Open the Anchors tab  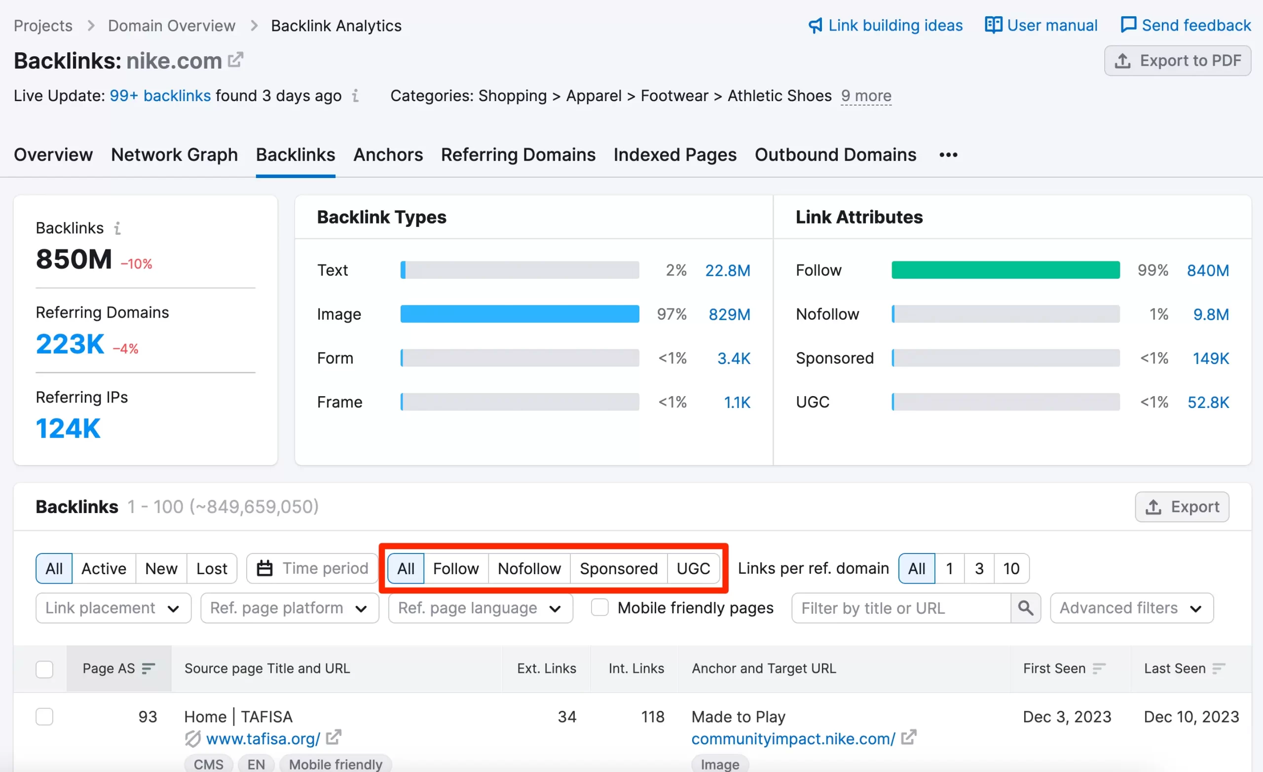(388, 155)
